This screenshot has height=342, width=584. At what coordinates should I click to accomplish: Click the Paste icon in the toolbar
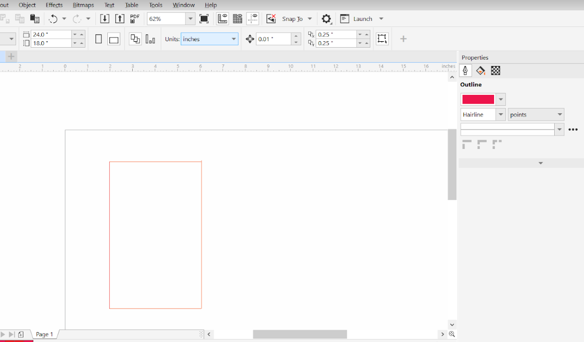(35, 18)
